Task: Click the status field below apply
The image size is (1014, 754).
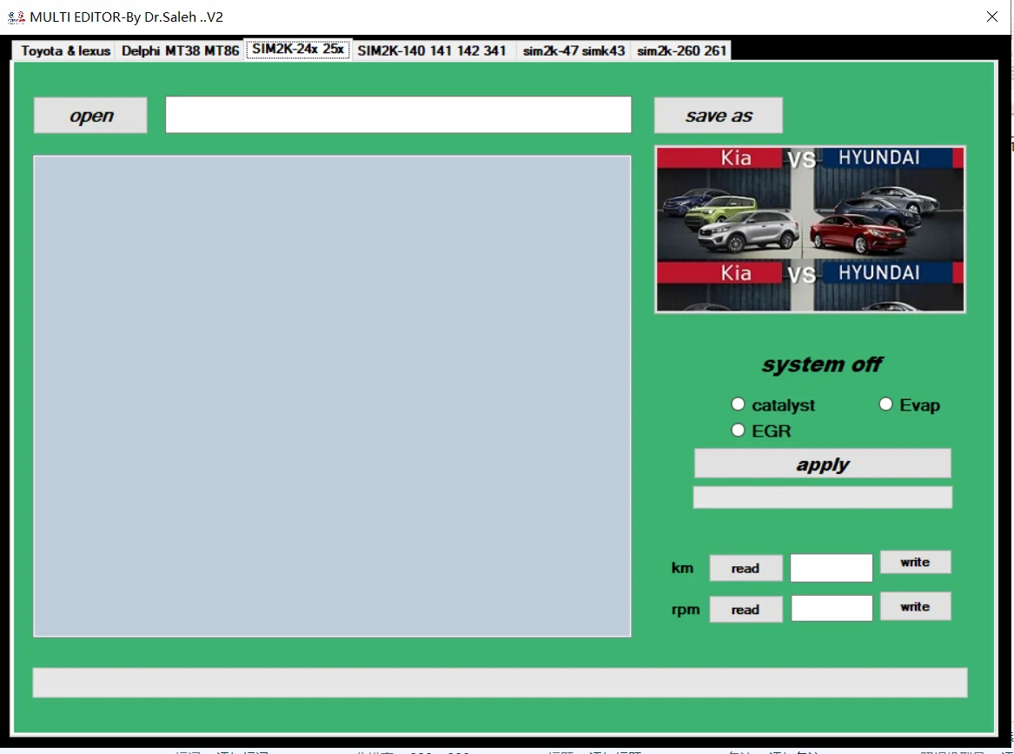Action: click(823, 497)
